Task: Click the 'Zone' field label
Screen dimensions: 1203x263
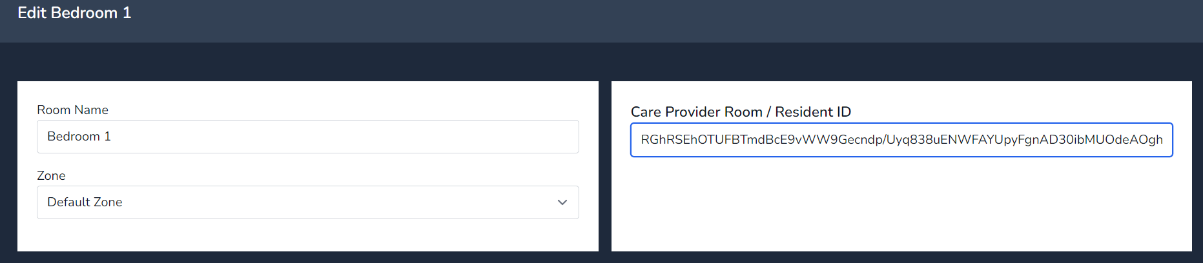Action: point(51,176)
